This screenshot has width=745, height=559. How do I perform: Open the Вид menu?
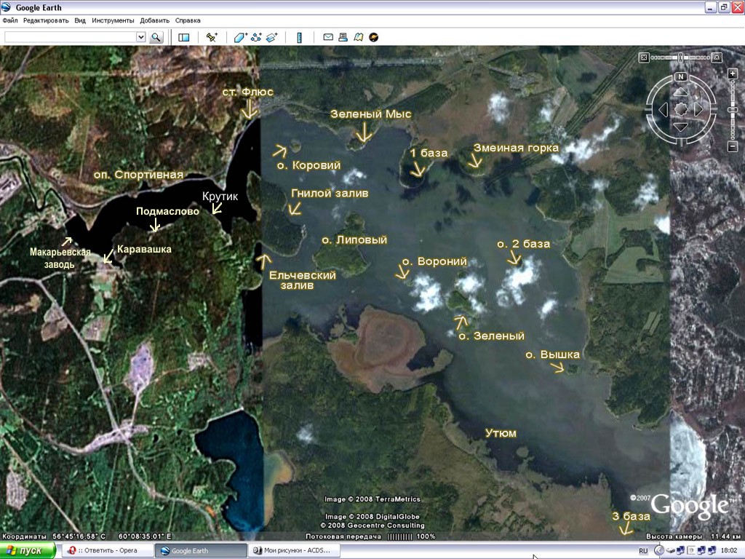click(x=80, y=20)
